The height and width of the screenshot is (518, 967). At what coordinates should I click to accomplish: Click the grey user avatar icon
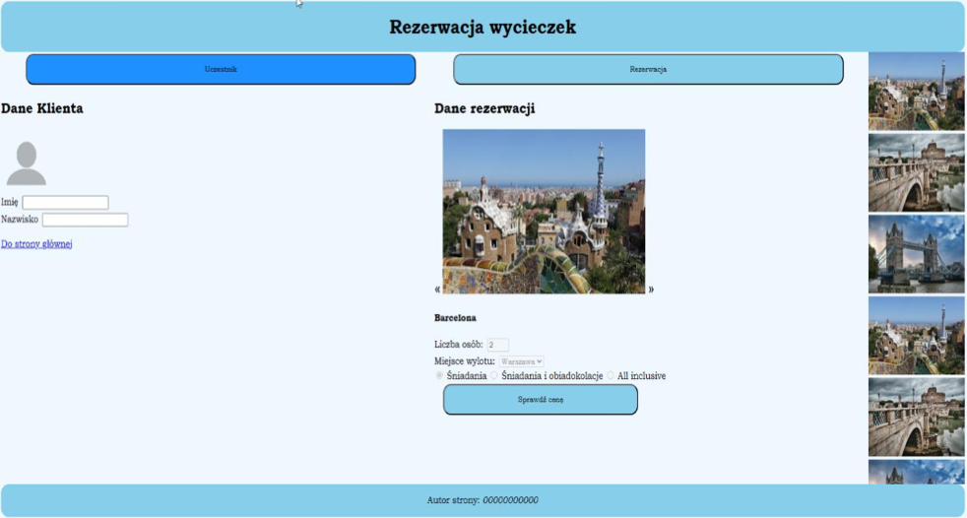(x=26, y=163)
